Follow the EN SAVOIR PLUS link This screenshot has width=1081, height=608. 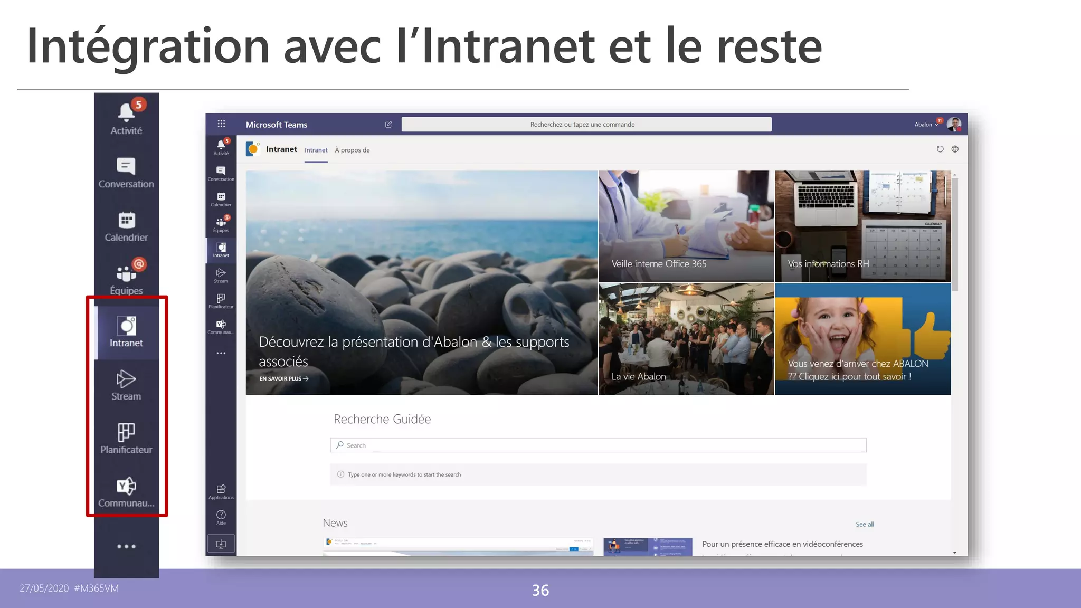pyautogui.click(x=284, y=378)
